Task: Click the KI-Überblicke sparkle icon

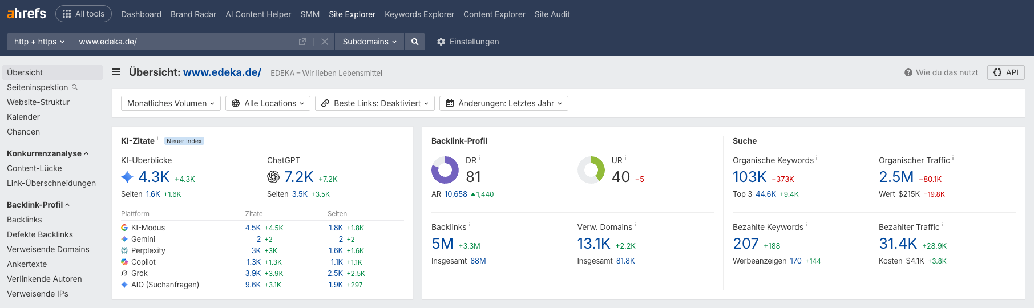Action: coord(127,177)
